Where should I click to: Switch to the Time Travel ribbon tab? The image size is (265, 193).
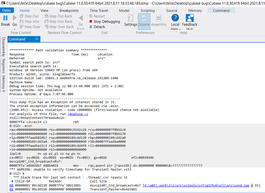(x=99, y=11)
